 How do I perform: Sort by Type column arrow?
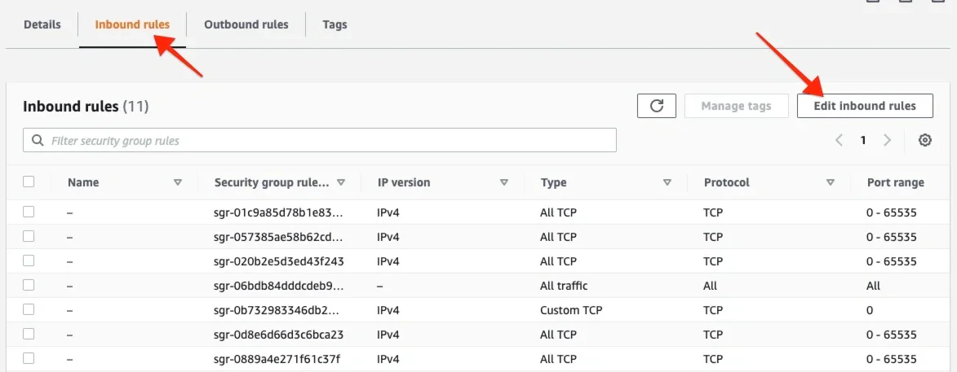coord(667,182)
